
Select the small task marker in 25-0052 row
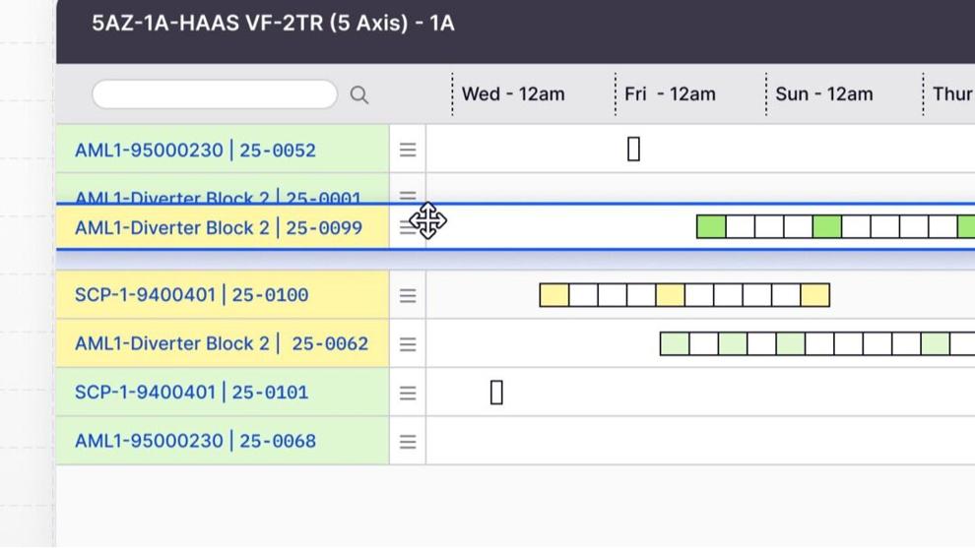pyautogui.click(x=633, y=150)
